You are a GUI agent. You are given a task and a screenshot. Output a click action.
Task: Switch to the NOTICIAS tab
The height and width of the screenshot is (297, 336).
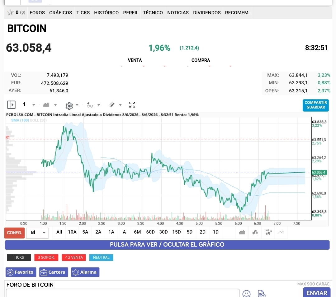point(178,13)
